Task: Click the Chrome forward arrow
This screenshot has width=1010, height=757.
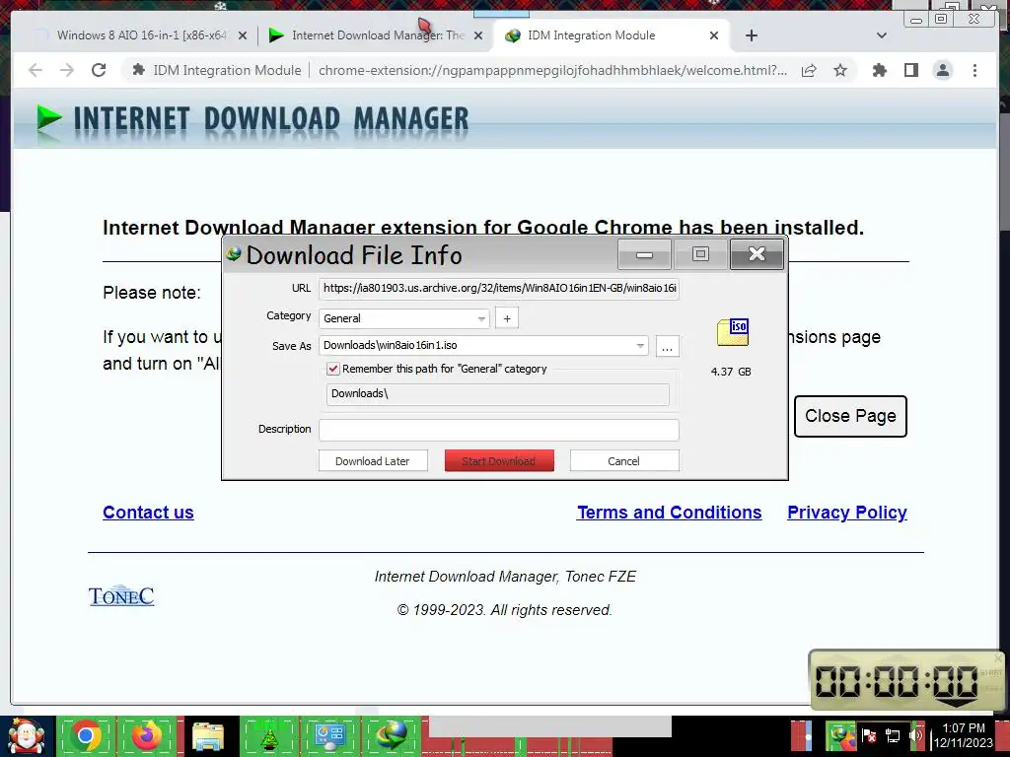Action: pyautogui.click(x=67, y=70)
